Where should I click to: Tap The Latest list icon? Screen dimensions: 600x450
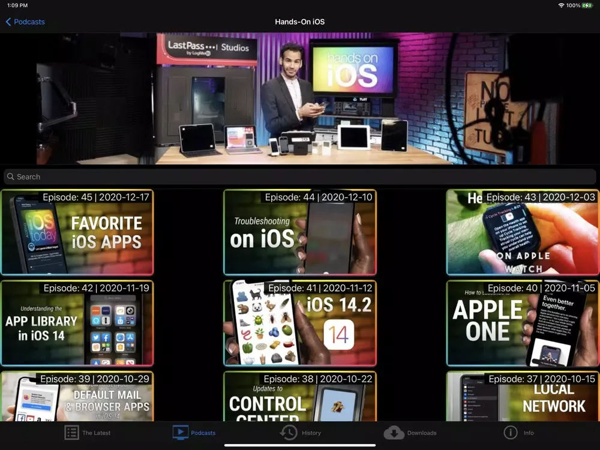(x=71, y=433)
